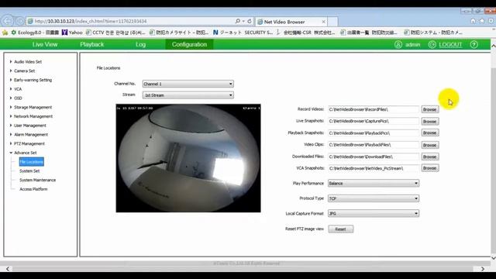
Task: Click the address bar search magnifier icon
Action: (238, 21)
